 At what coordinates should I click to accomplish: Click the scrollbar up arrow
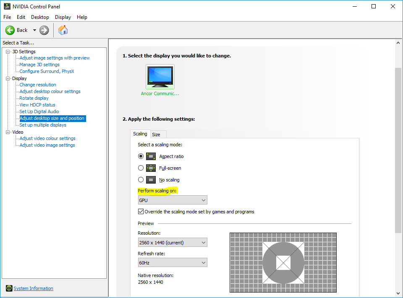[x=398, y=43]
